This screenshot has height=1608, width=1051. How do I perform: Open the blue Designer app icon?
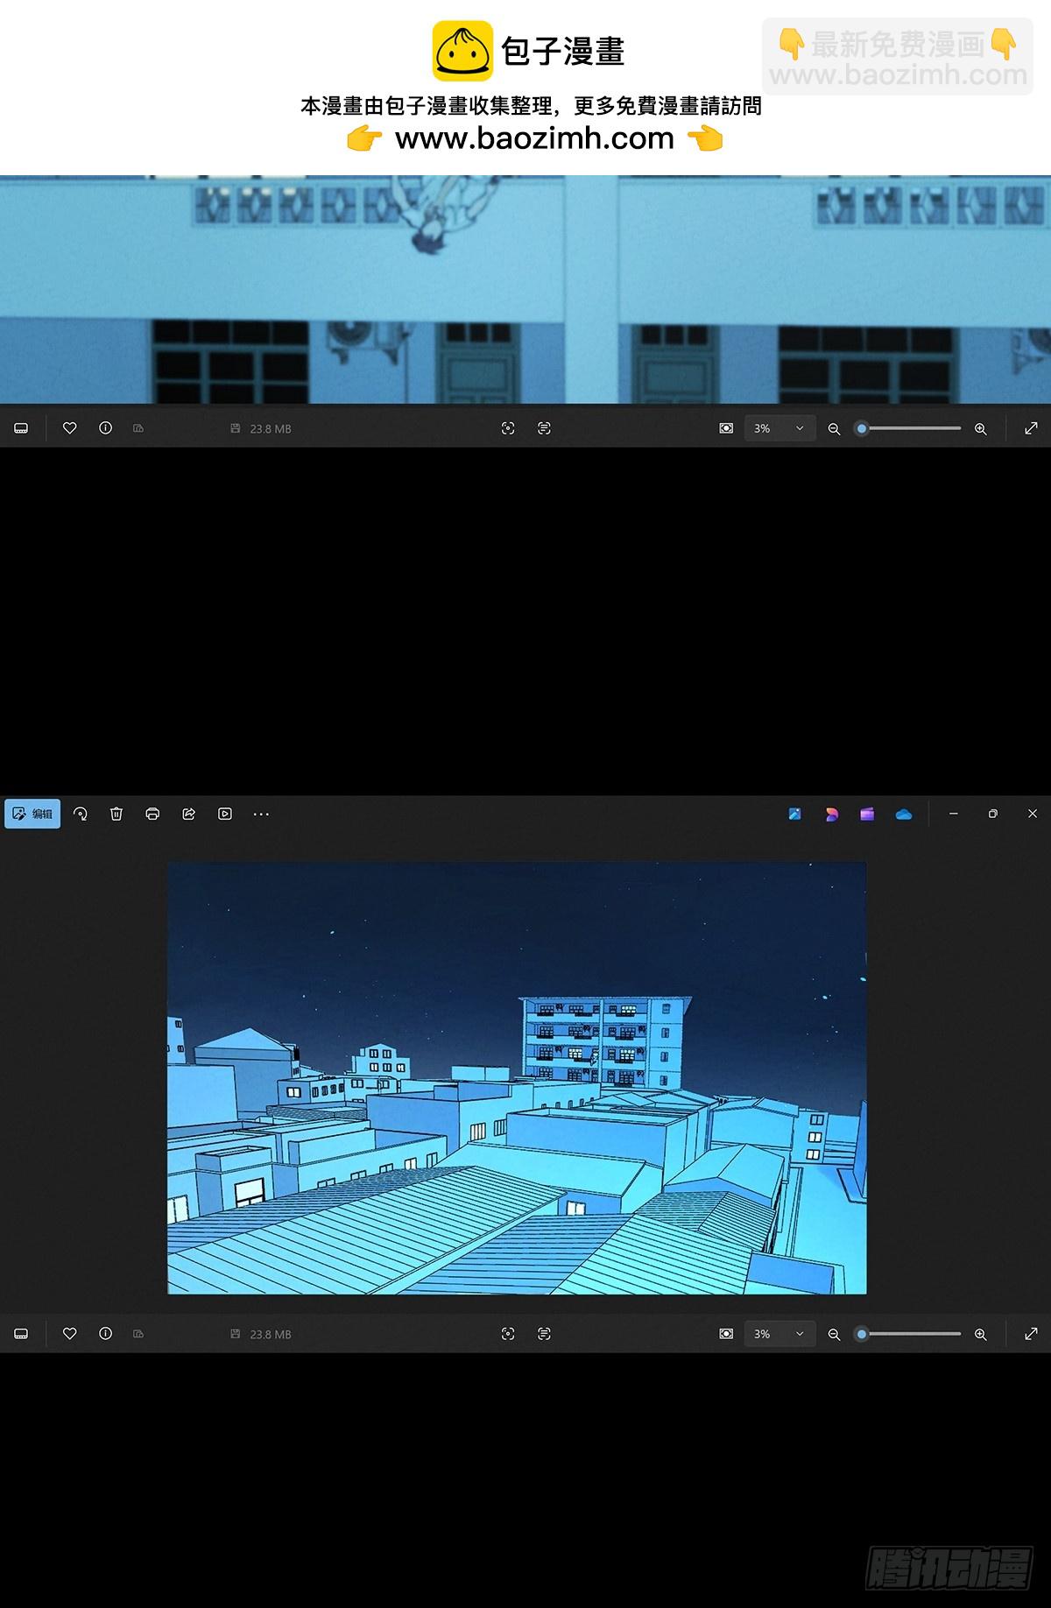(794, 814)
